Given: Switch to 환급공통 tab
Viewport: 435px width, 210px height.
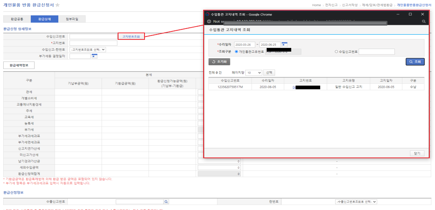Looking at the screenshot, I should (x=17, y=19).
